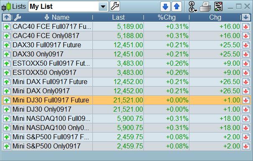Click green up arrow for Mini DAX Full0917 Future
Viewport: 253px width, 161px height.
pyautogui.click(x=7, y=82)
